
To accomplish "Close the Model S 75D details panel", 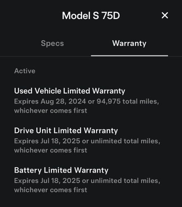I will (165, 15).
